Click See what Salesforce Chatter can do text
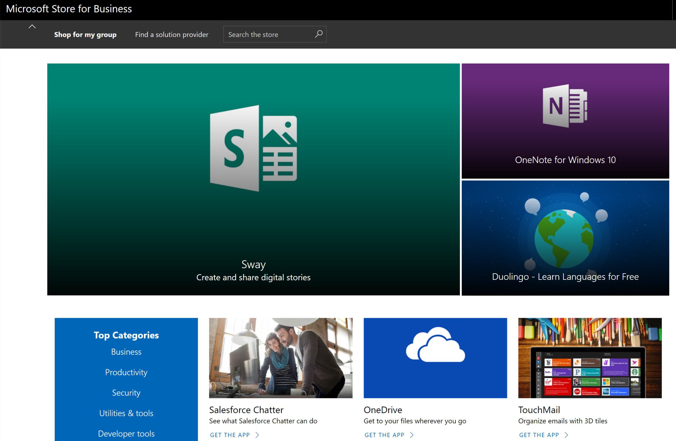Screen dimensions: 676x441 263,421
